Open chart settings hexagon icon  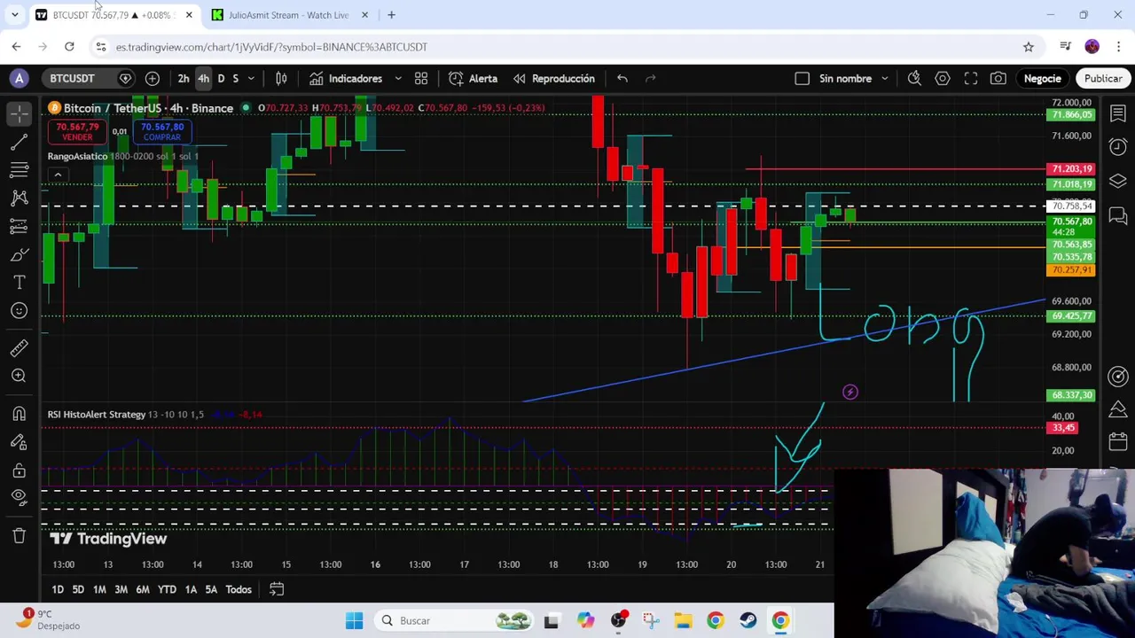click(x=943, y=78)
